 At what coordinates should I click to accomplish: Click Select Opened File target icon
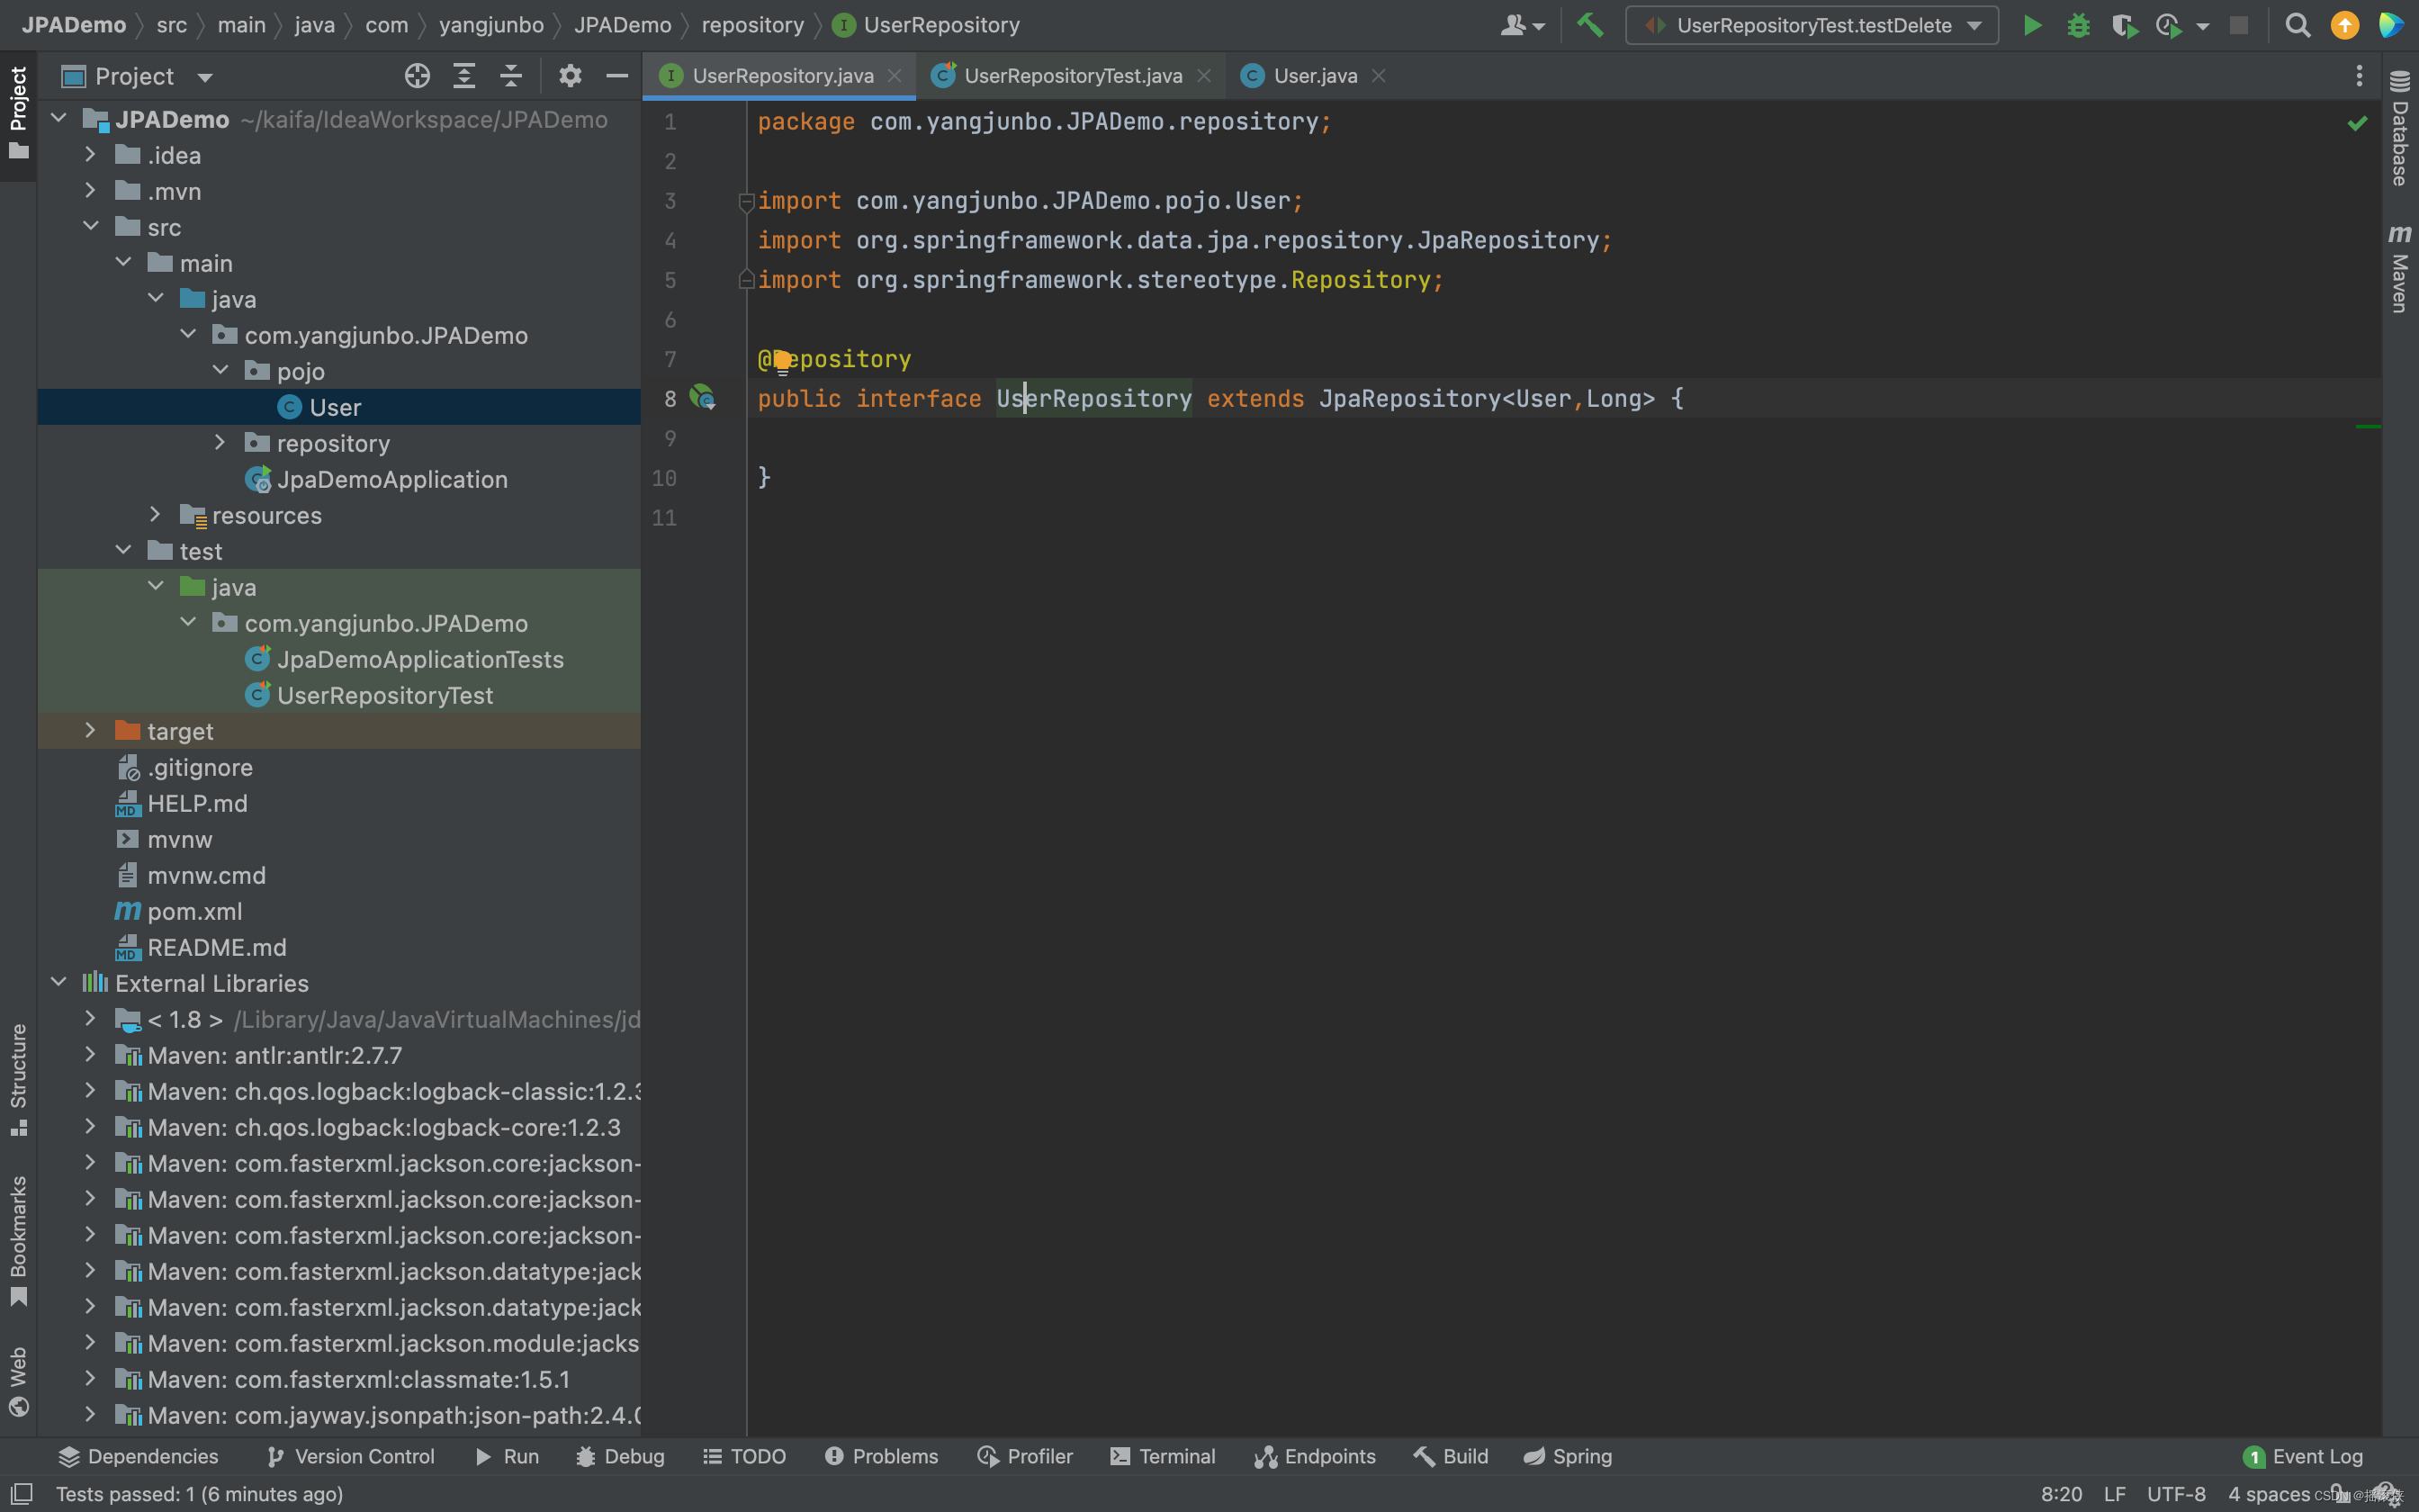point(417,76)
